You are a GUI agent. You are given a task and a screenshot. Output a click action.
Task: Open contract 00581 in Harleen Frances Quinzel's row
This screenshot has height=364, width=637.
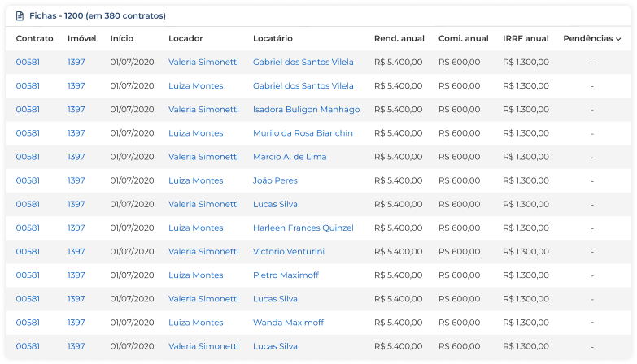pyautogui.click(x=28, y=227)
